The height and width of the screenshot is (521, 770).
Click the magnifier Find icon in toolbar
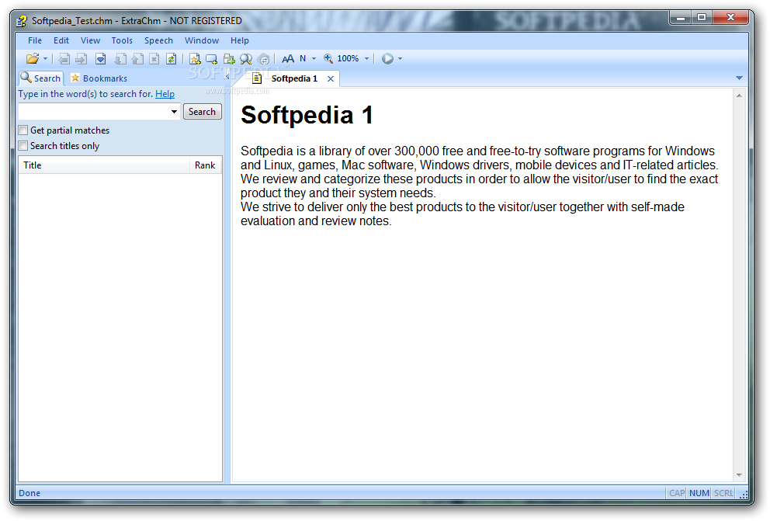[x=246, y=59]
